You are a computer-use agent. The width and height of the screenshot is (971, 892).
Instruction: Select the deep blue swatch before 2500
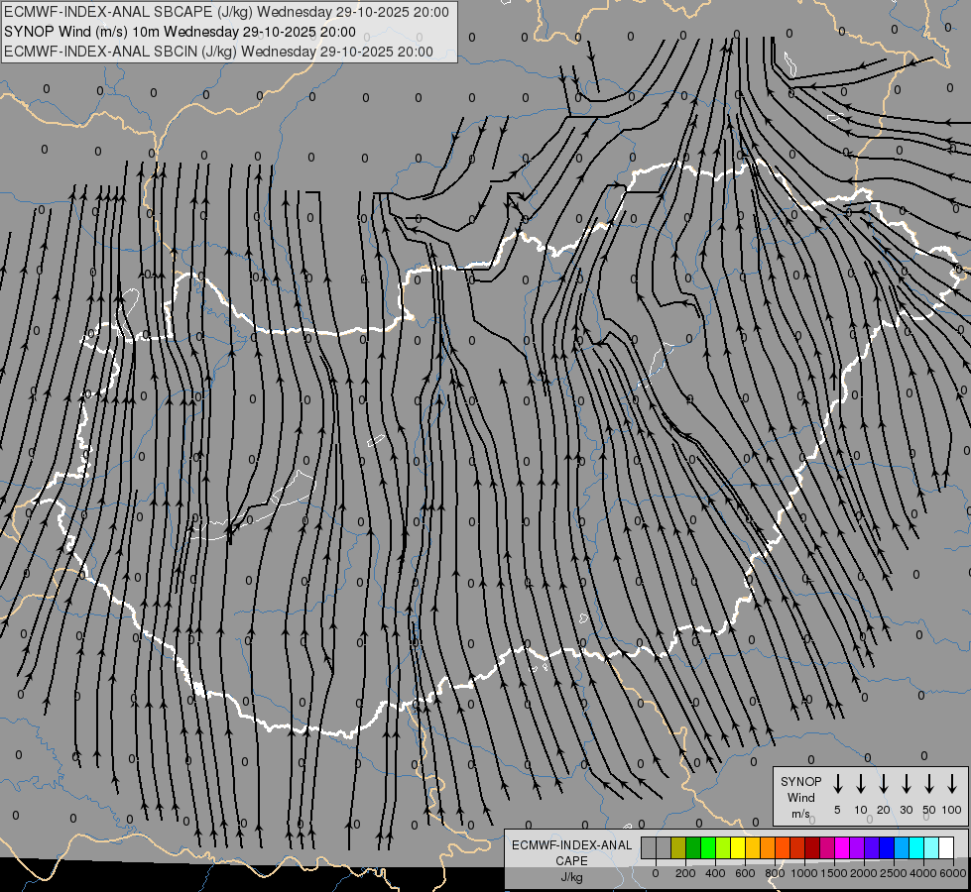pyautogui.click(x=887, y=847)
